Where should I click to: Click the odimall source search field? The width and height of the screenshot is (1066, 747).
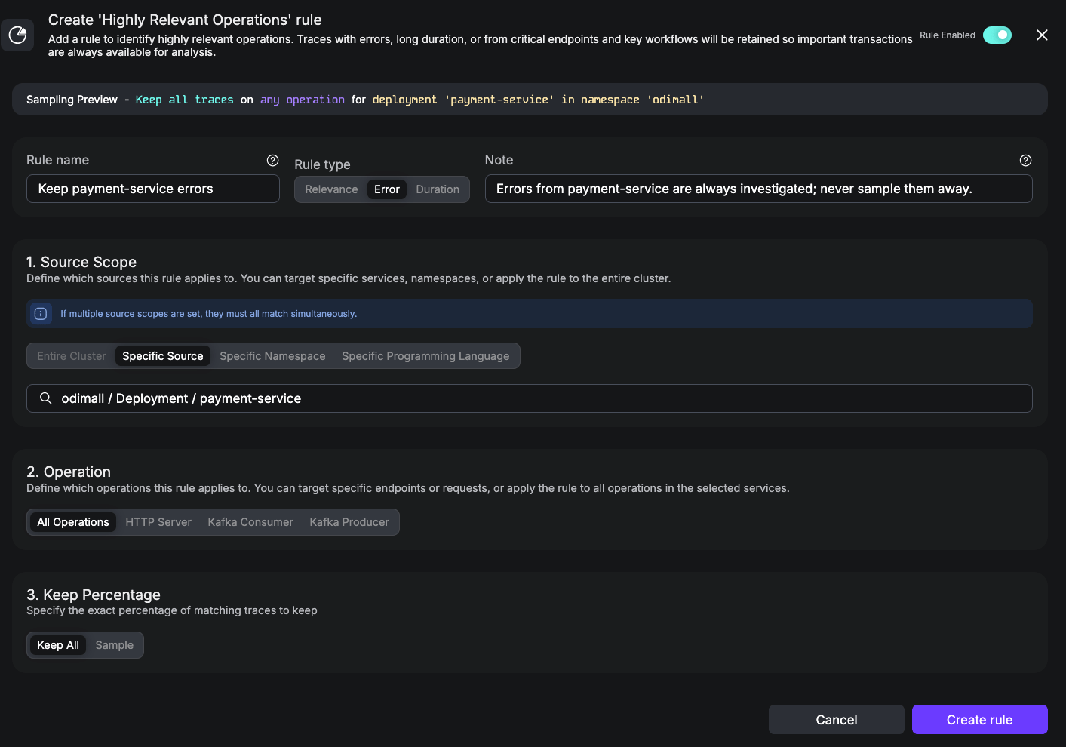point(530,398)
